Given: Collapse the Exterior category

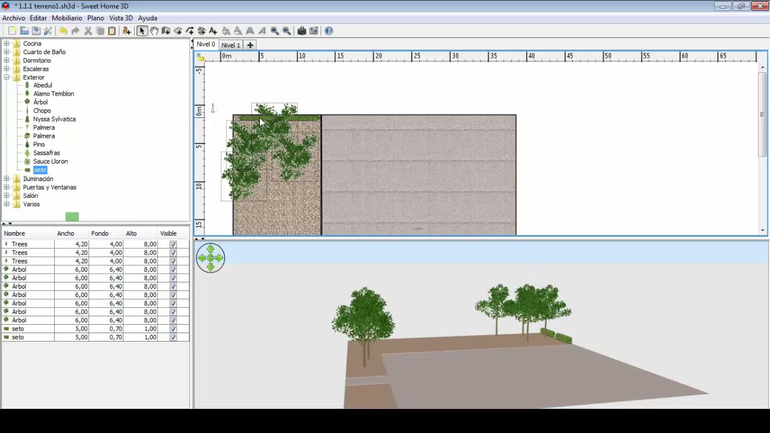Looking at the screenshot, I should click(7, 77).
